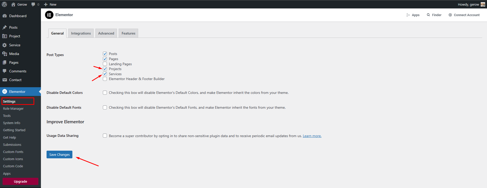The height and width of the screenshot is (188, 487).
Task: Click the Comments sidebar bubble icon
Action: (x=5, y=71)
